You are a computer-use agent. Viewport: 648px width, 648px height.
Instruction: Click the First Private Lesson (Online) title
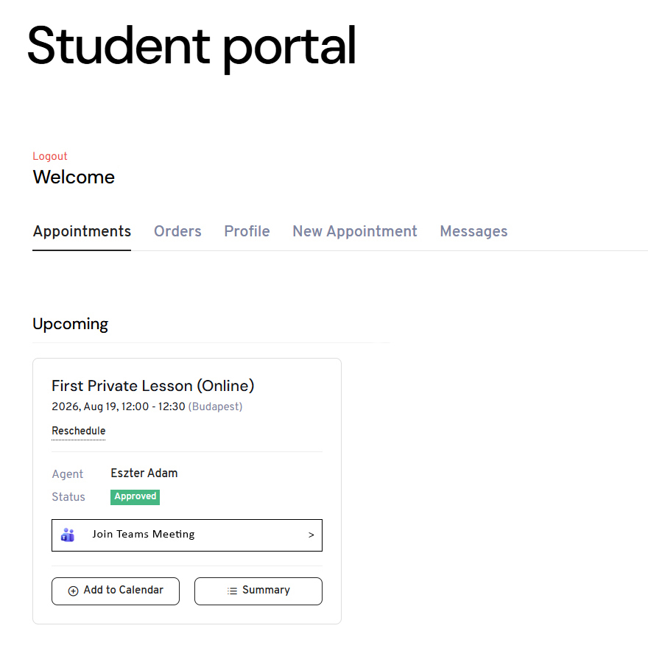(x=153, y=386)
